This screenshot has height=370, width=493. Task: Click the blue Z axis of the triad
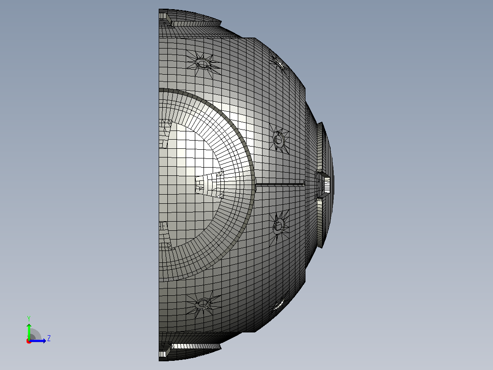coord(38,341)
